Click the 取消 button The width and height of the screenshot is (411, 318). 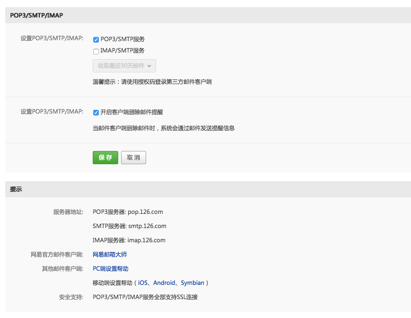pyautogui.click(x=133, y=158)
